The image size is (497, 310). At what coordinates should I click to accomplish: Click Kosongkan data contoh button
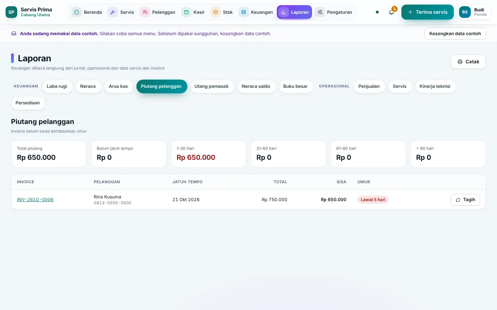coord(455,33)
